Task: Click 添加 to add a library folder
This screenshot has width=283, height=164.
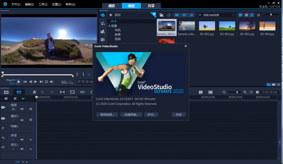Action: click(115, 15)
